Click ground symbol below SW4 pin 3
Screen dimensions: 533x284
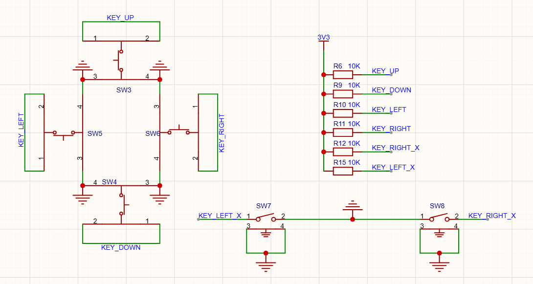[160, 199]
